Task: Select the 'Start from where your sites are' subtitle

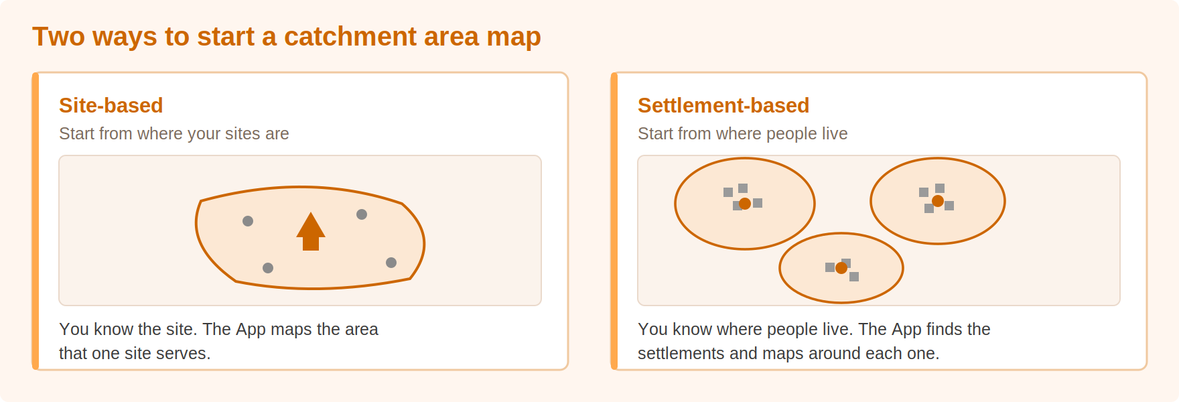Action: point(174,133)
